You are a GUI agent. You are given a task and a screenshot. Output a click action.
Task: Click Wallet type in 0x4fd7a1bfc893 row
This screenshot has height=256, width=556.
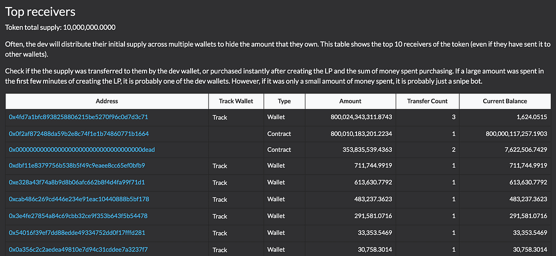click(x=276, y=117)
